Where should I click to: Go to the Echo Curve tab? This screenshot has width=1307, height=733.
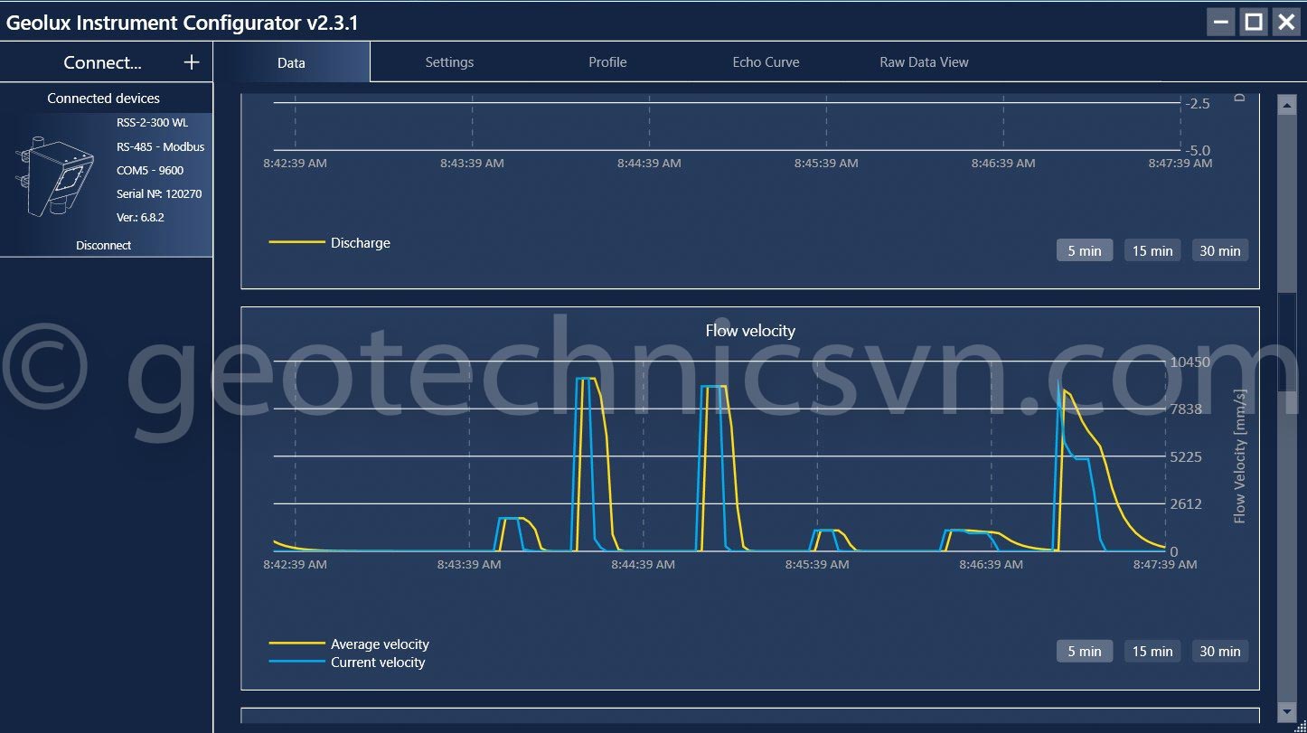766,62
